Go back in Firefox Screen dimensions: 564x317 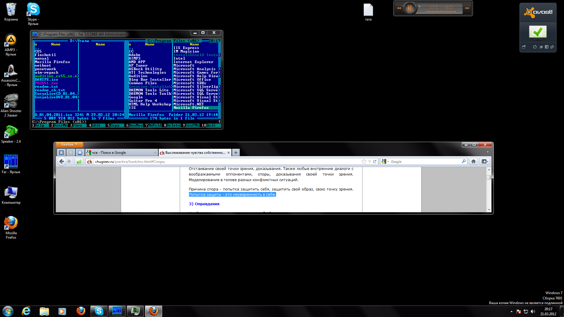[x=61, y=161]
